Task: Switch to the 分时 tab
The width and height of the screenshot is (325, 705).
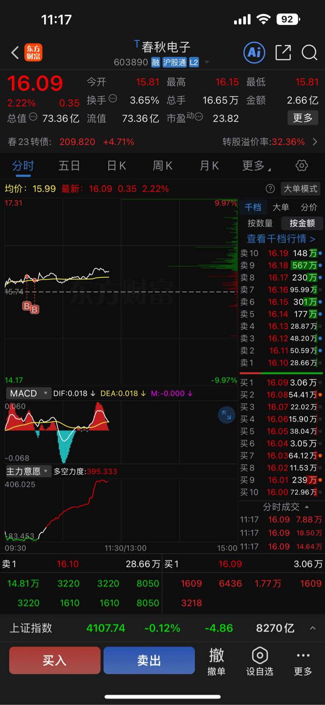Action: point(23,165)
